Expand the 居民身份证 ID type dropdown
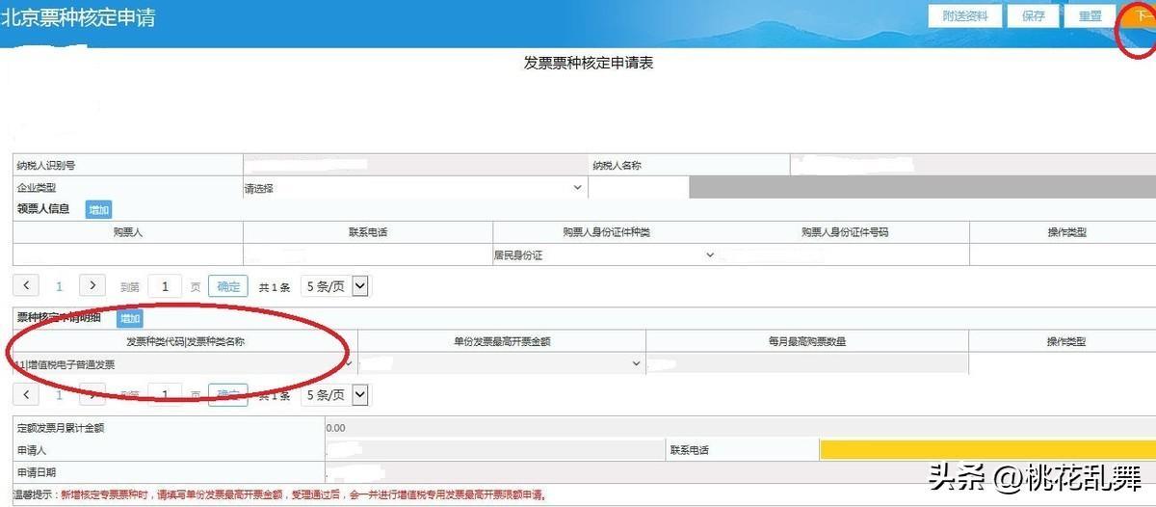The image size is (1156, 507). (604, 255)
